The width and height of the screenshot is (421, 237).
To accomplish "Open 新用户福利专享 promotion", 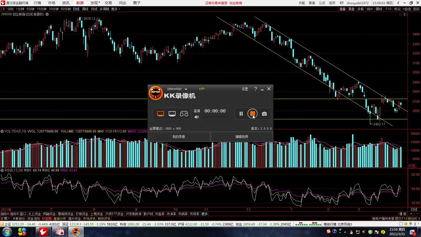I will click(x=383, y=219).
